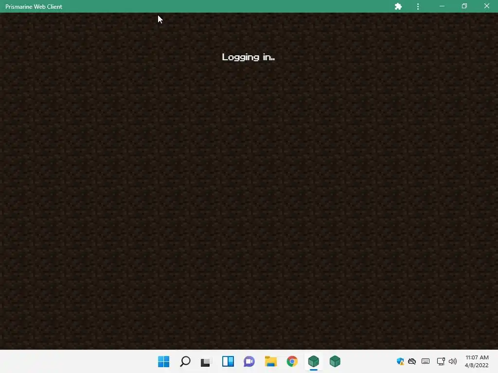Screen dimensions: 498x373
Task: Open the touch keyboard tray icon
Action: 426,361
